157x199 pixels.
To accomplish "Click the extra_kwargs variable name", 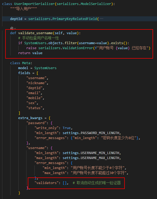I will pyautogui.click(x=30, y=118).
